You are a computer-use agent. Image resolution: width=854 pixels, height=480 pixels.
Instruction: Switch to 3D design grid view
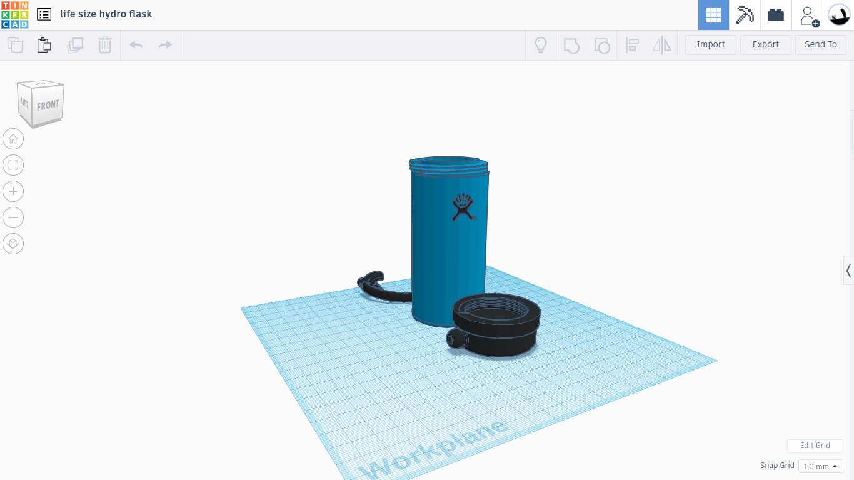[x=713, y=15]
